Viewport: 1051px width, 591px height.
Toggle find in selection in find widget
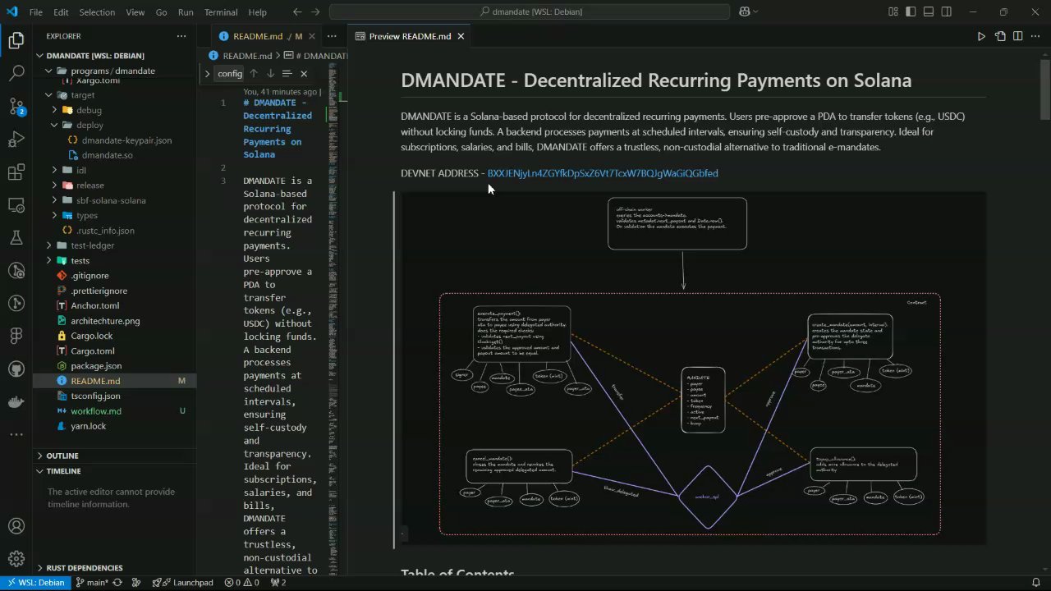[287, 74]
